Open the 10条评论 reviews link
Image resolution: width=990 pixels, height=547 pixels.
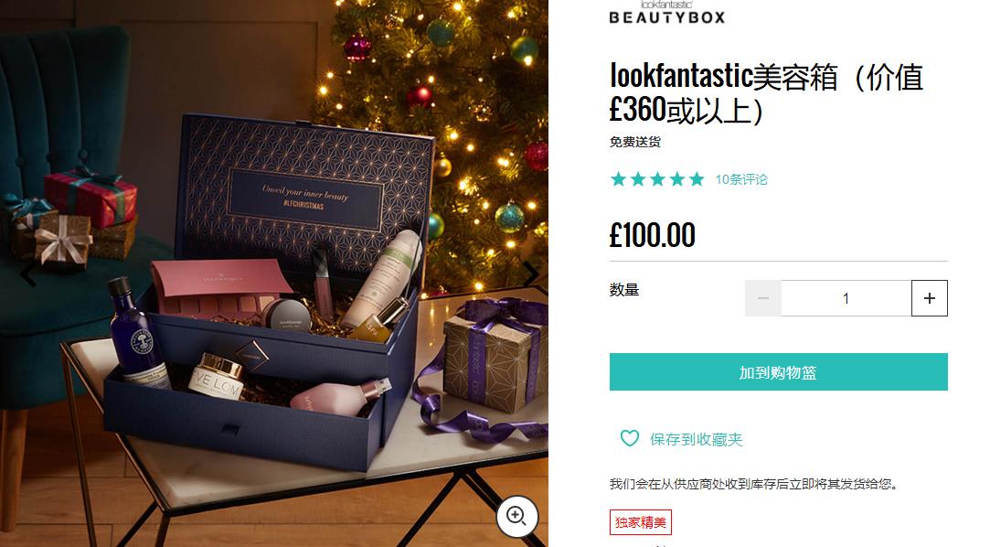click(x=741, y=179)
